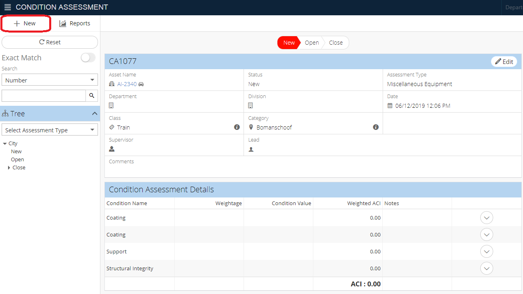Open the AI-2340 asset link
The height and width of the screenshot is (294, 523).
(x=127, y=84)
